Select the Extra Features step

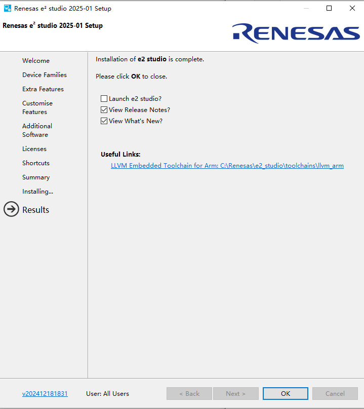click(x=43, y=89)
